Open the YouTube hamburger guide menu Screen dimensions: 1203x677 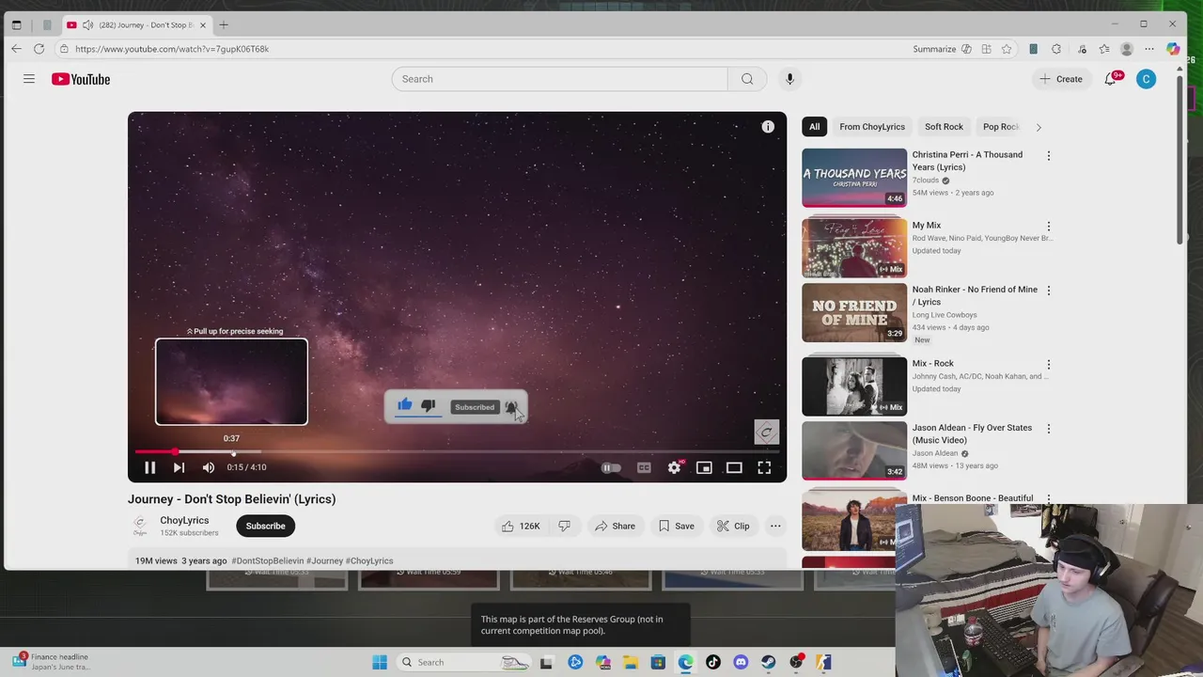29,79
